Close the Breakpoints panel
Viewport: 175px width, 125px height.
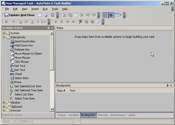(171, 85)
